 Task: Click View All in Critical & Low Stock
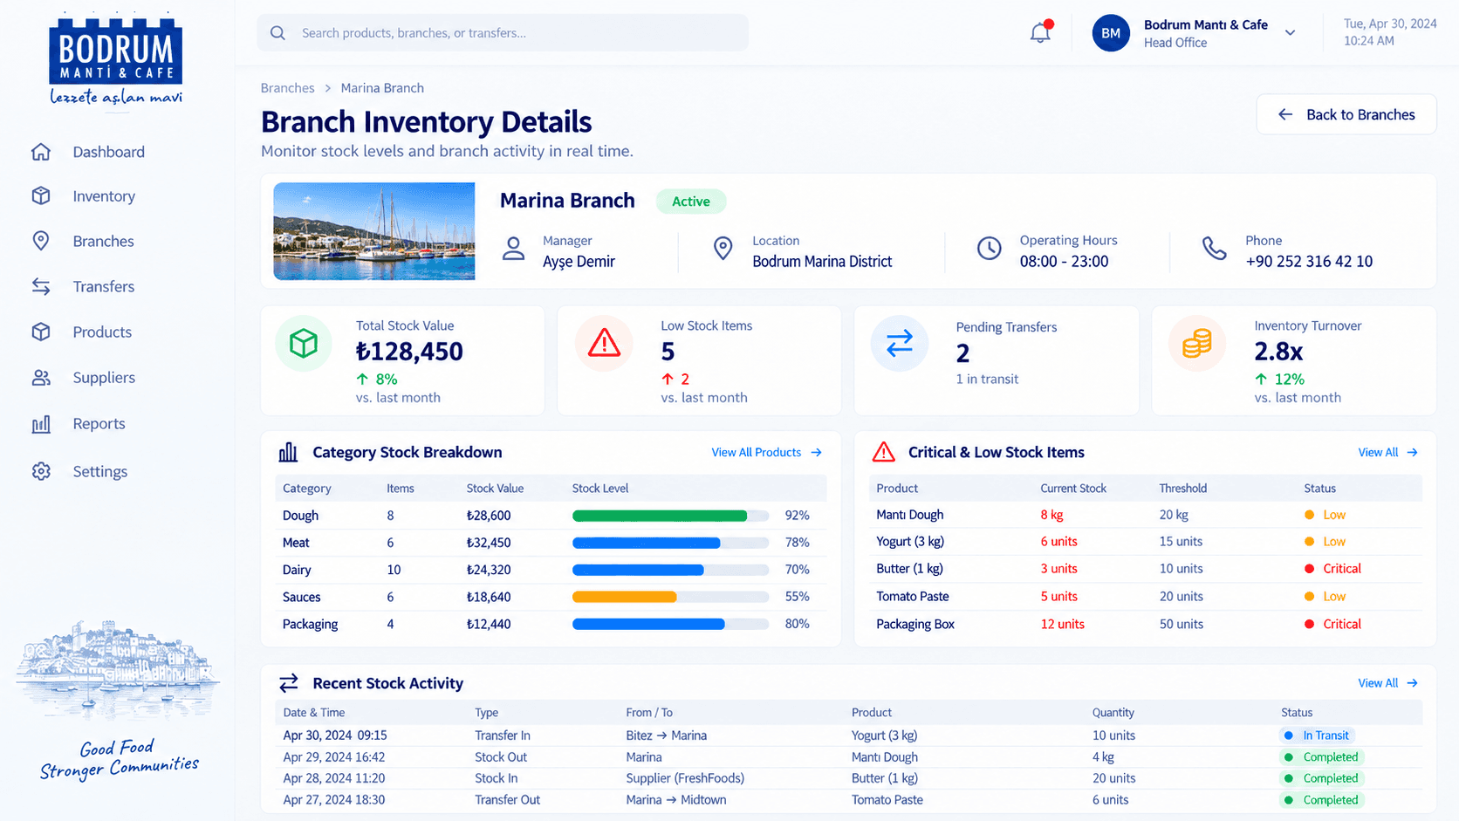point(1387,452)
